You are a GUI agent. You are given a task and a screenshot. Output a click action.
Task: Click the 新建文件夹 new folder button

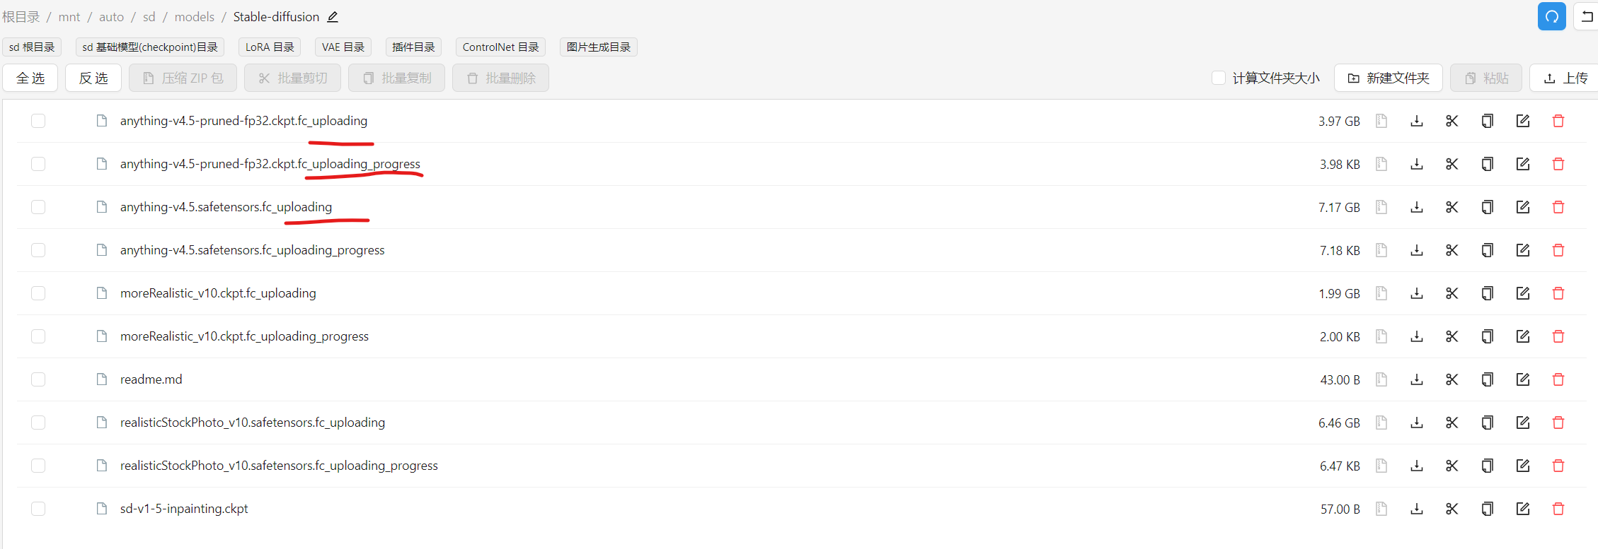click(1388, 78)
